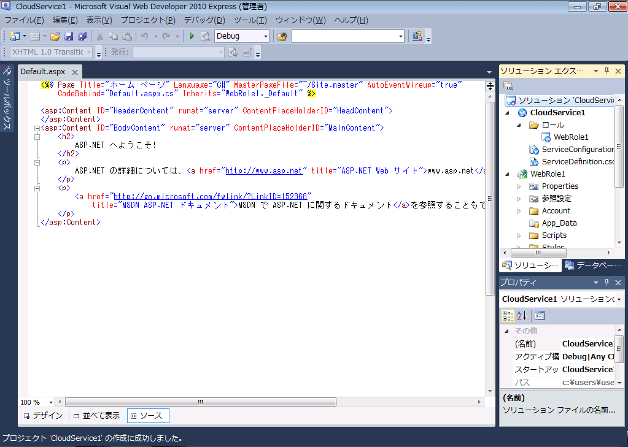628x447 pixels.
Task: Collapse the その他 property category
Action: [506, 331]
